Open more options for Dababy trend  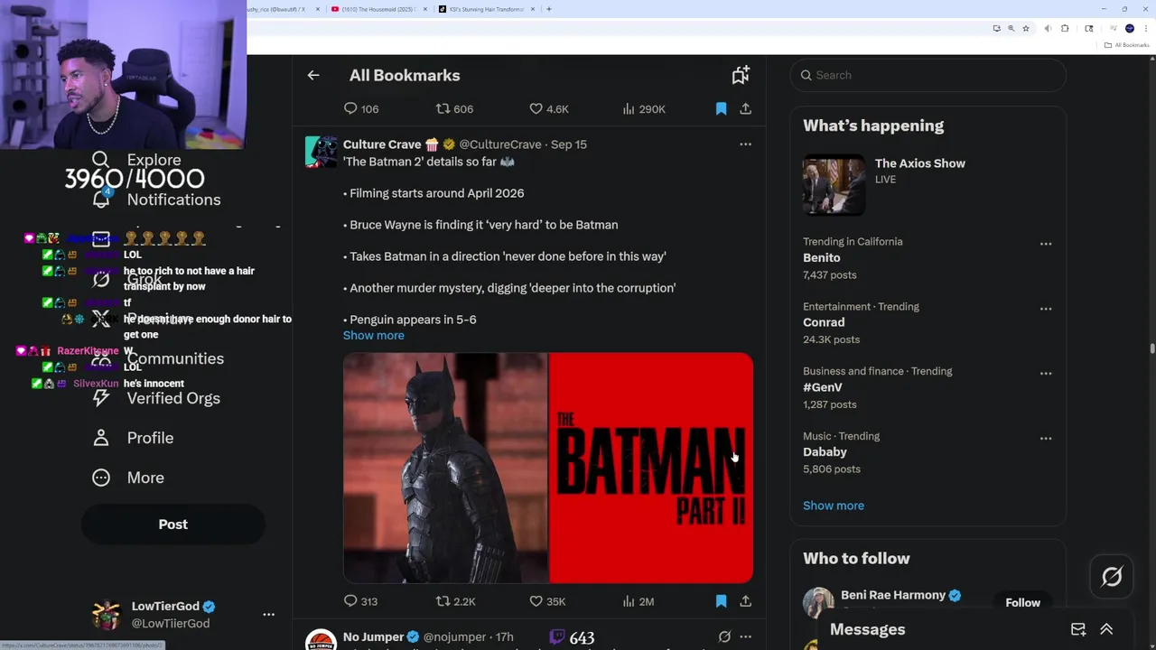pyautogui.click(x=1045, y=439)
